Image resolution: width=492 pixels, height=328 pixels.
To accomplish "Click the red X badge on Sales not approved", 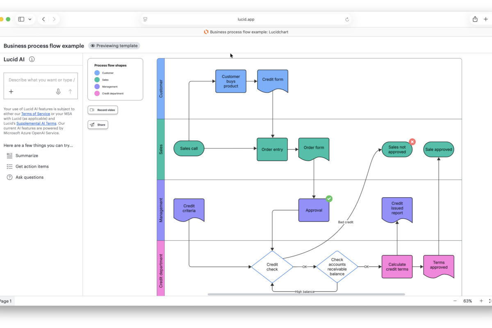I will pos(412,142).
